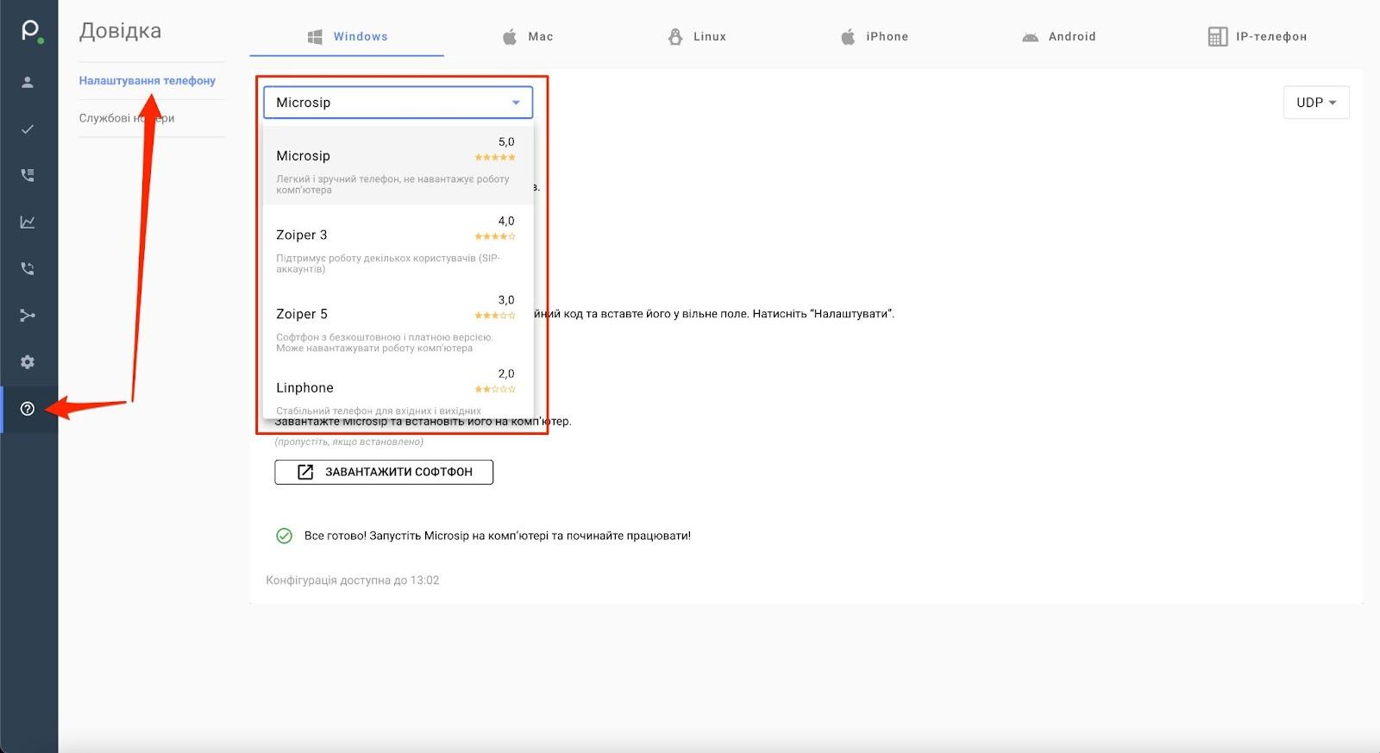Open the phone callback sidebar icon

tap(28, 269)
